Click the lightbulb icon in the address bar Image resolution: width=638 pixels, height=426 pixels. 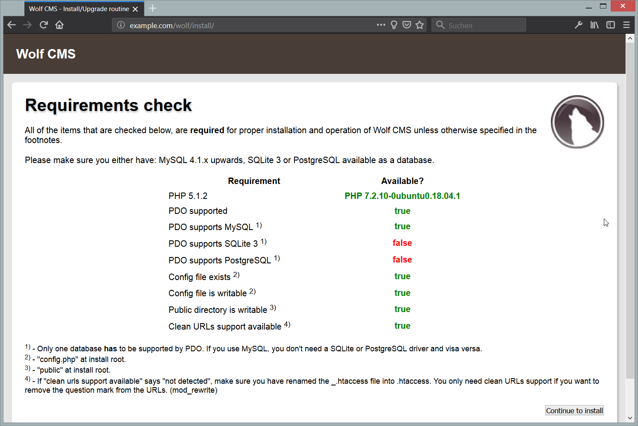[x=394, y=25]
